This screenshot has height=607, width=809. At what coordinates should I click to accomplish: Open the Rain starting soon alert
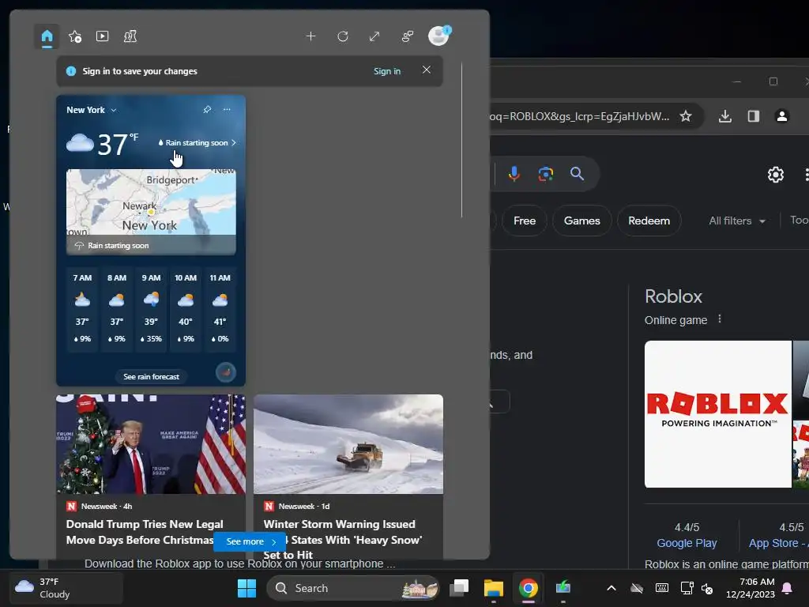[x=197, y=142]
